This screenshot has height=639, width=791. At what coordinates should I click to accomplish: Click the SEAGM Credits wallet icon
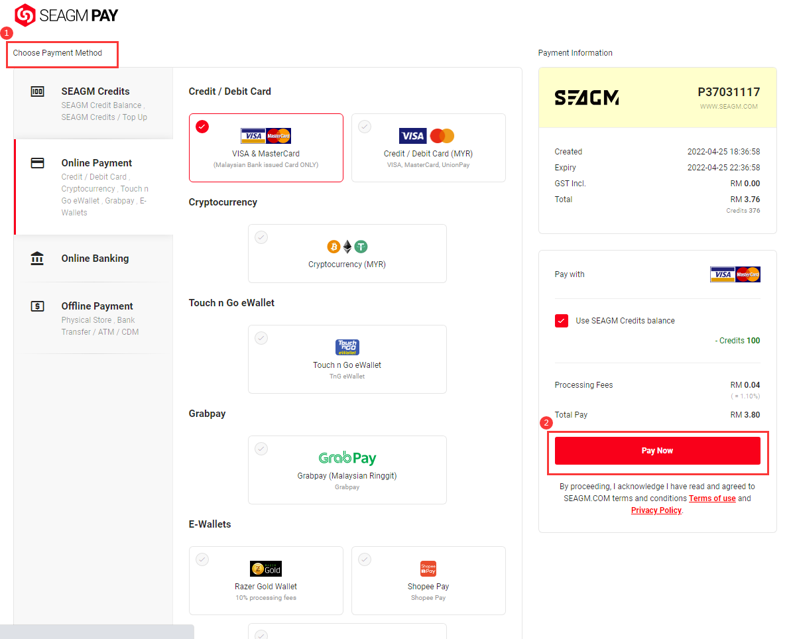(37, 91)
